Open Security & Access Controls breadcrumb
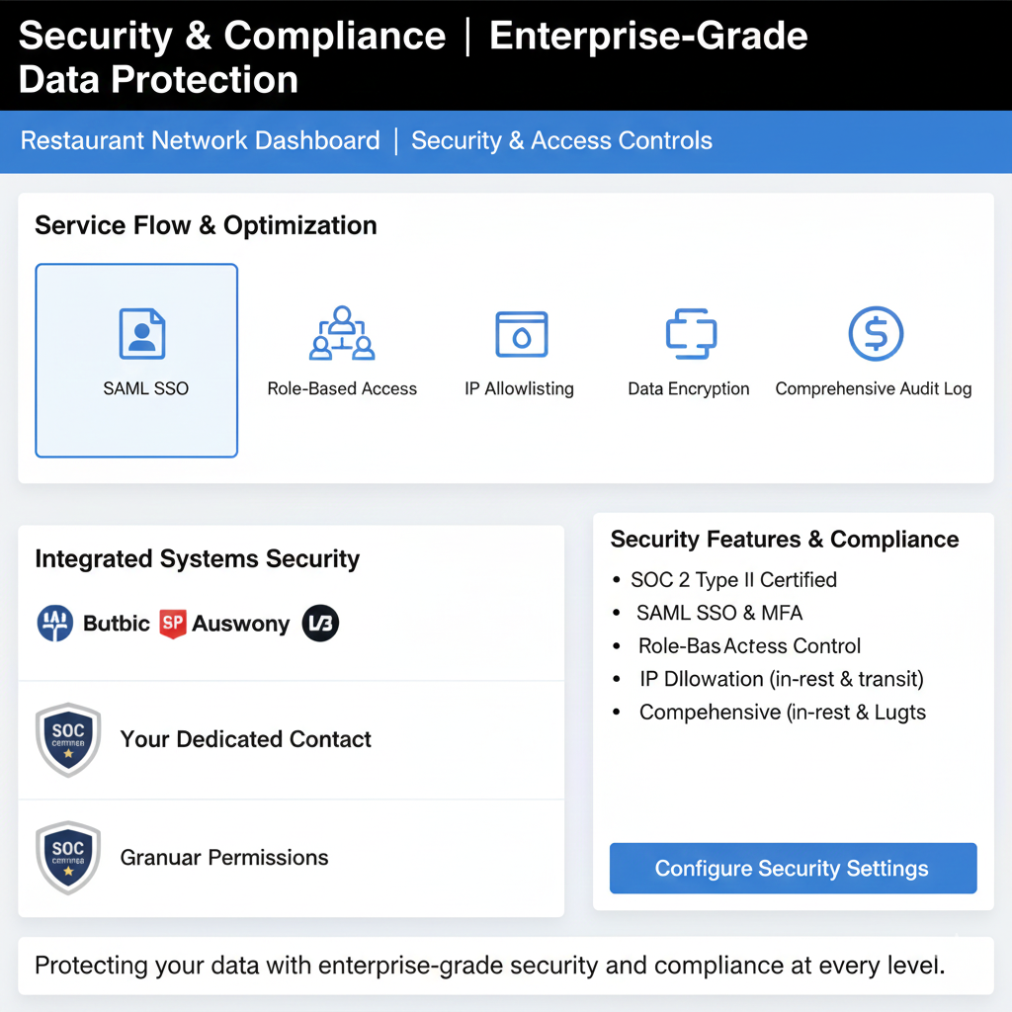Screen dimensions: 1012x1012 click(561, 140)
